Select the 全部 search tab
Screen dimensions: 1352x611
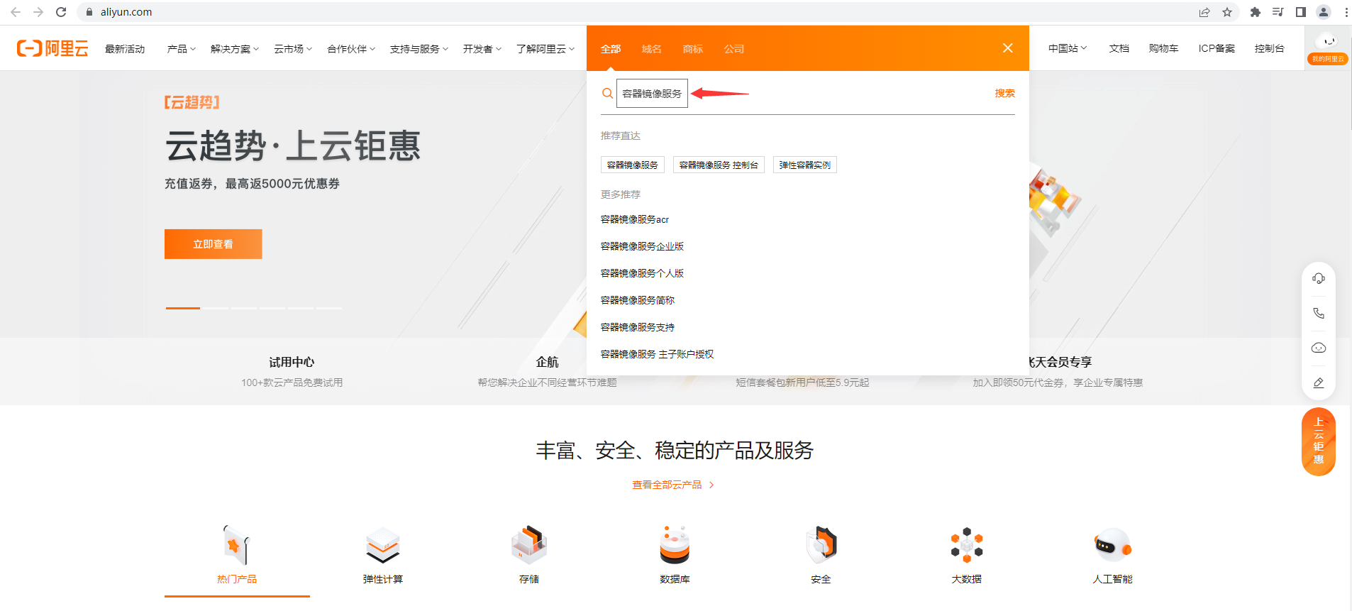click(611, 49)
